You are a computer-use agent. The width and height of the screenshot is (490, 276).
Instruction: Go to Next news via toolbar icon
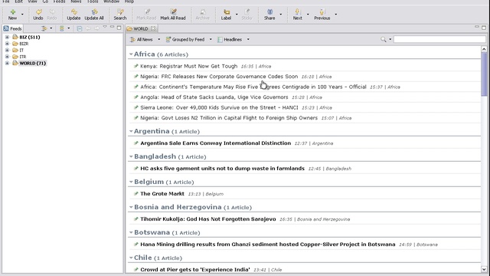(297, 12)
